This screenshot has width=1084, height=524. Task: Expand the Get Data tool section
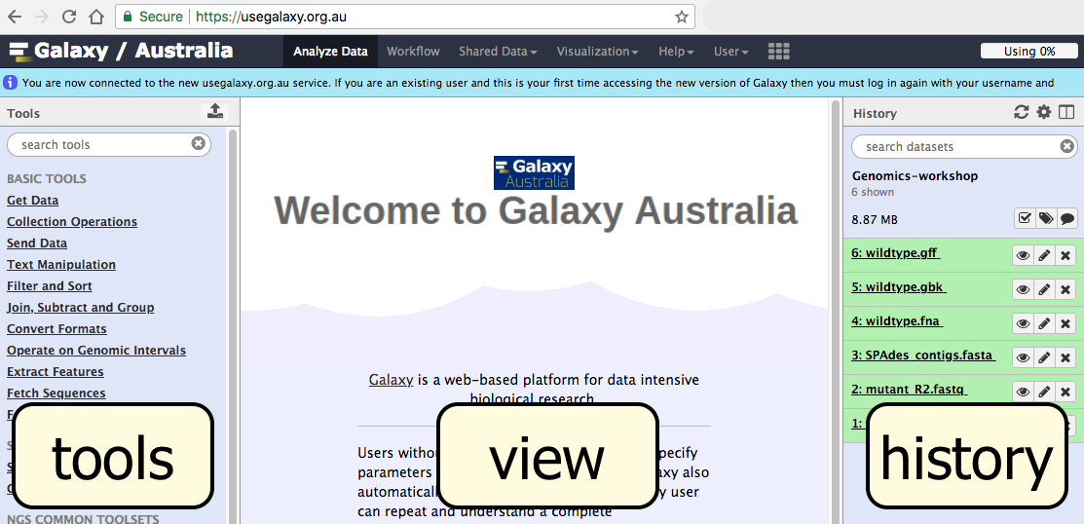pos(32,201)
